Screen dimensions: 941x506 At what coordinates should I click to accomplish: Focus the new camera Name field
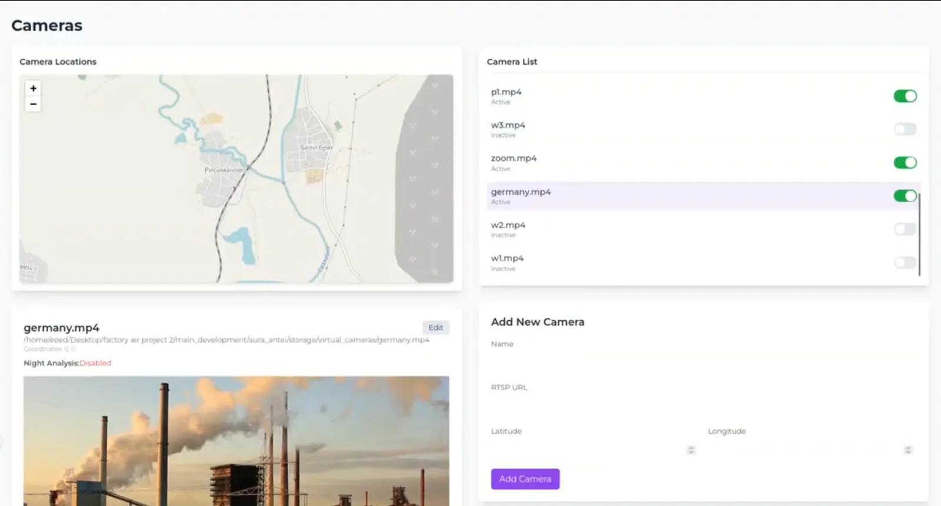coord(703,363)
